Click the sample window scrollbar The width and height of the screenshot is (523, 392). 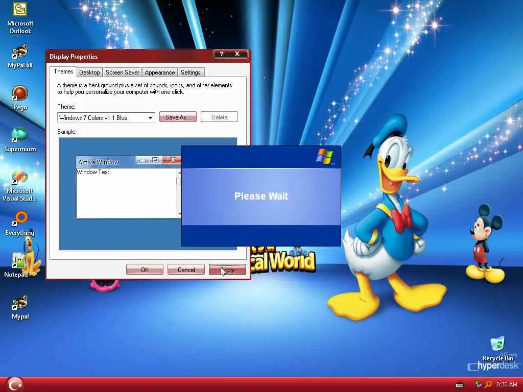[x=179, y=193]
